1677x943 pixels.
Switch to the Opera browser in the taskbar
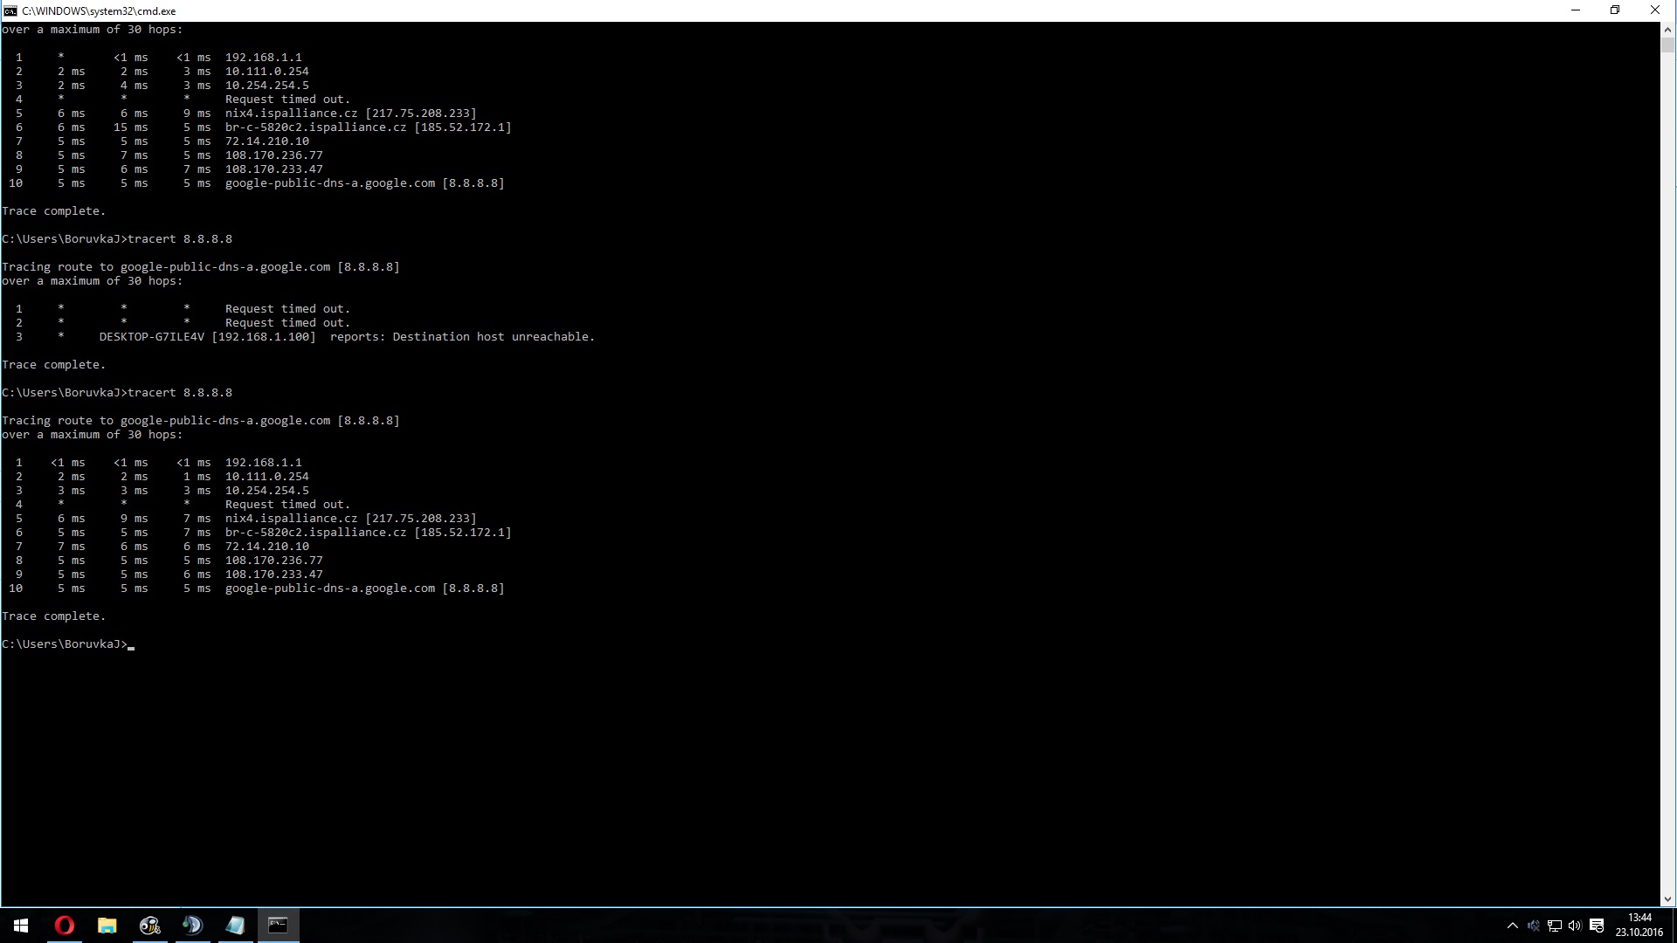coord(65,926)
